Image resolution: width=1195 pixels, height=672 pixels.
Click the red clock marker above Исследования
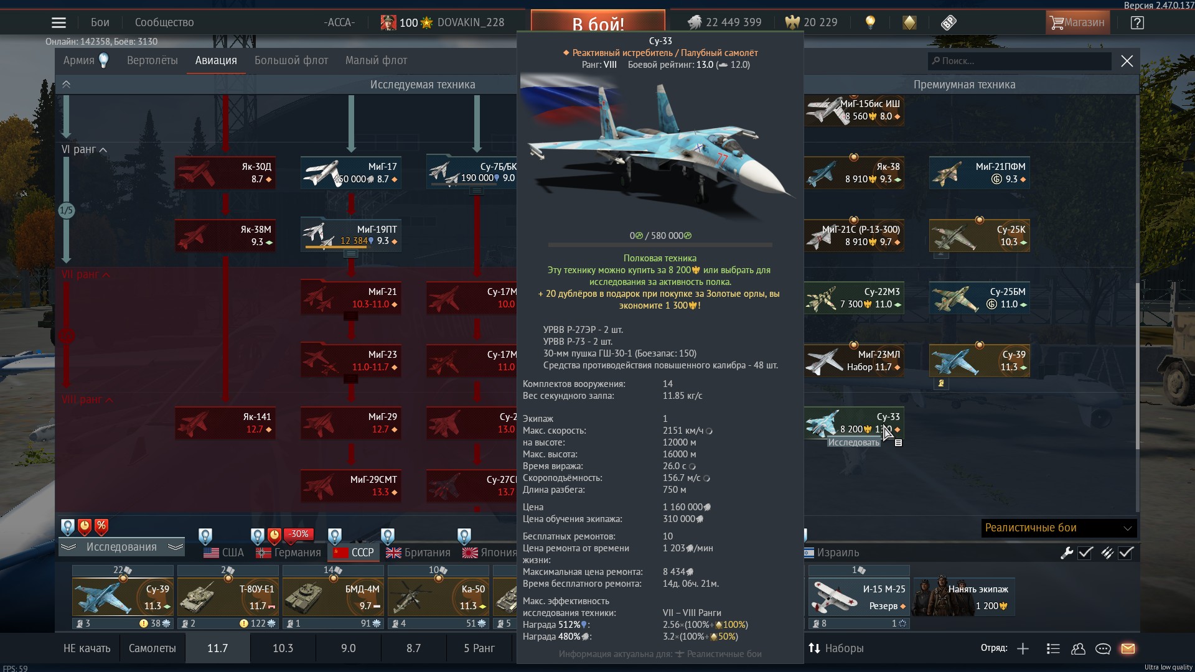tap(85, 527)
